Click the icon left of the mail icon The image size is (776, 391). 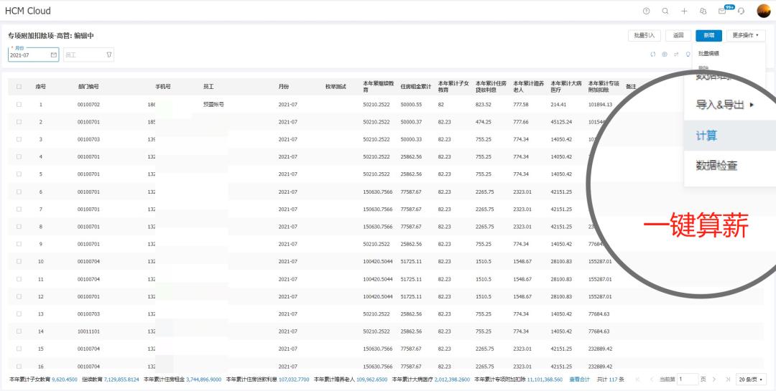click(703, 11)
